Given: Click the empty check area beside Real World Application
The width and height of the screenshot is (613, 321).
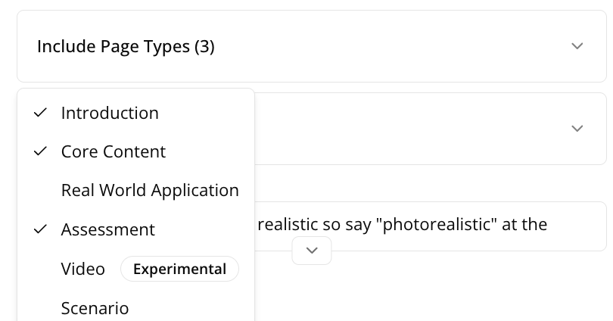Looking at the screenshot, I should (41, 191).
